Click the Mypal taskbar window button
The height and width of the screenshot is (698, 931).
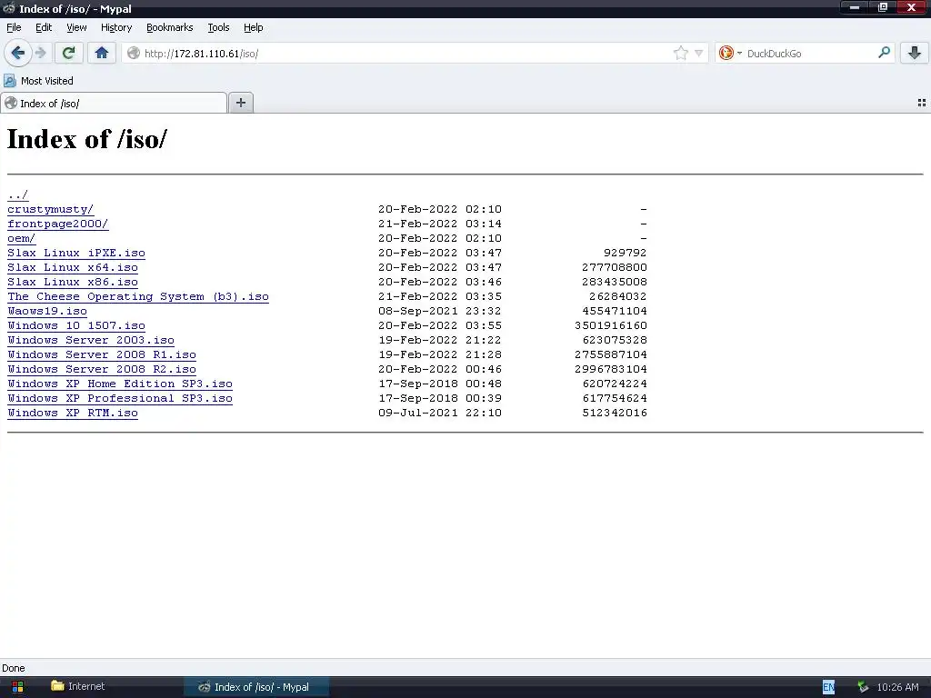(x=255, y=687)
